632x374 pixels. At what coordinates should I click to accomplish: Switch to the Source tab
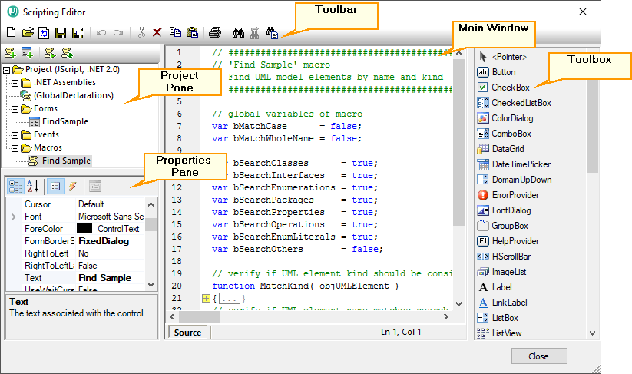[x=187, y=333]
